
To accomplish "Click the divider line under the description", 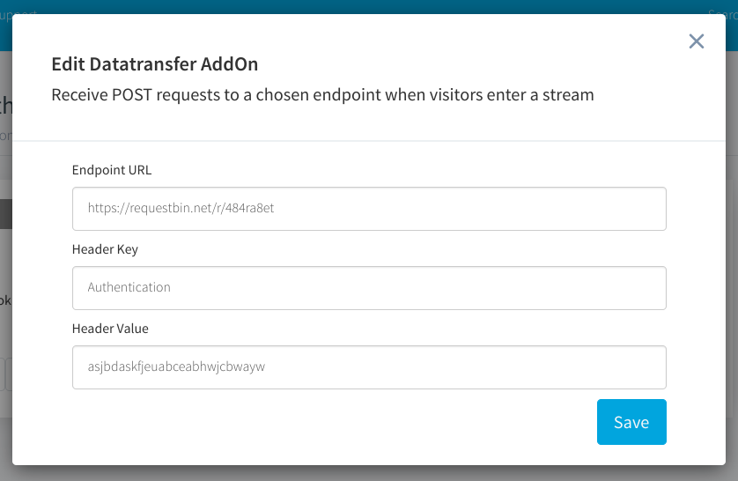I will pos(369,141).
